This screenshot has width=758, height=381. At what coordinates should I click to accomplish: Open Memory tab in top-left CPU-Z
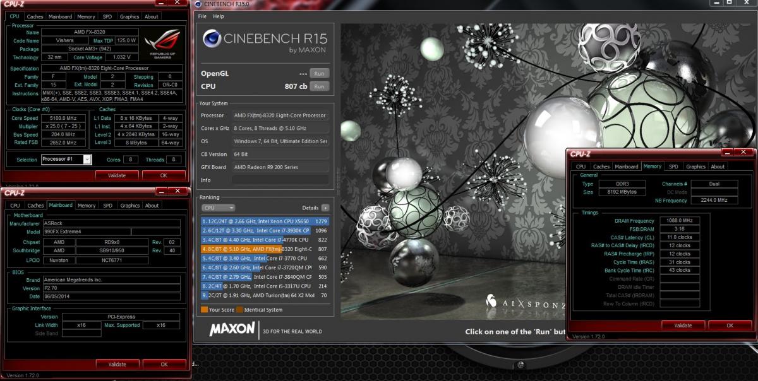coord(87,17)
